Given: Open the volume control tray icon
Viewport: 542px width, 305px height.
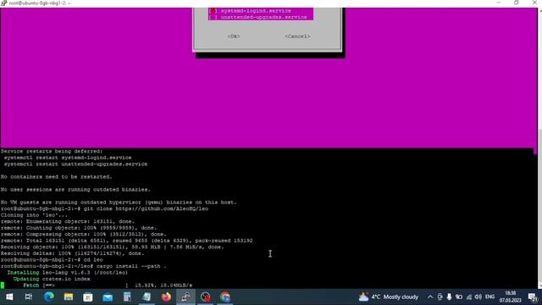Looking at the screenshot, I should click(x=478, y=297).
